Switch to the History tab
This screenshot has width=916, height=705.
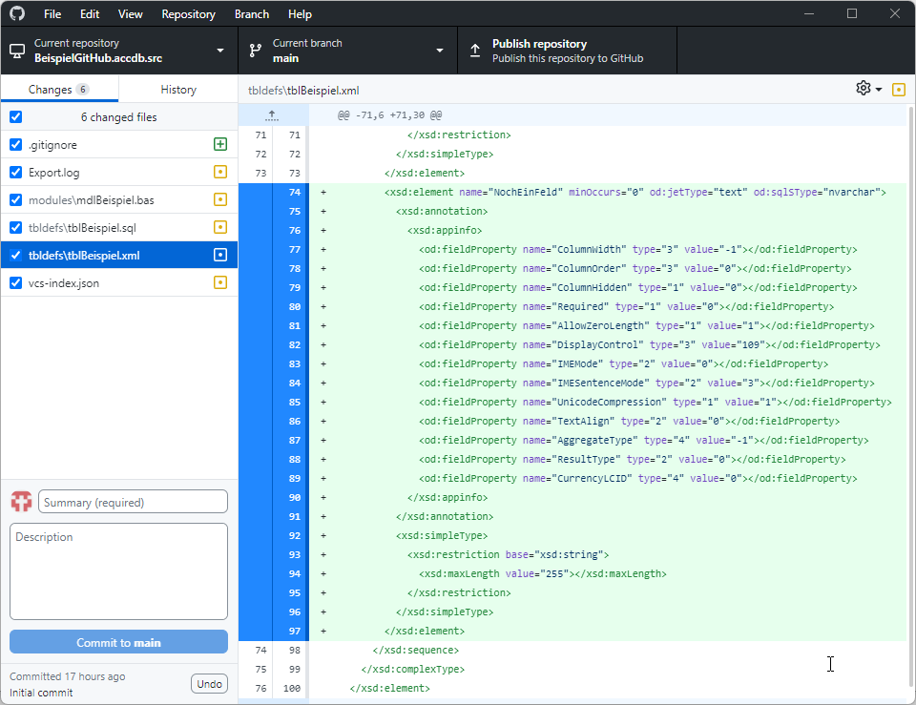pos(177,88)
